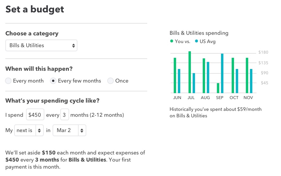Viewport: 281px width, 176px height.
Task: Click the blue JUL US average bar
Action: [x=194, y=83]
